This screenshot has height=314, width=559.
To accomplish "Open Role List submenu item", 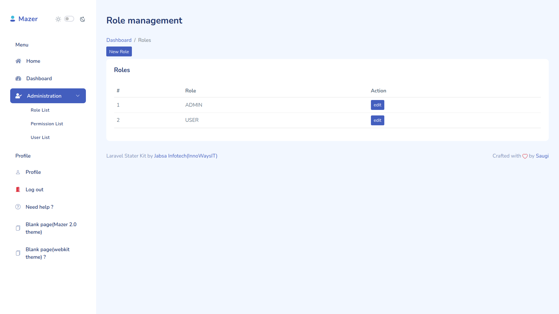I will 40,110.
